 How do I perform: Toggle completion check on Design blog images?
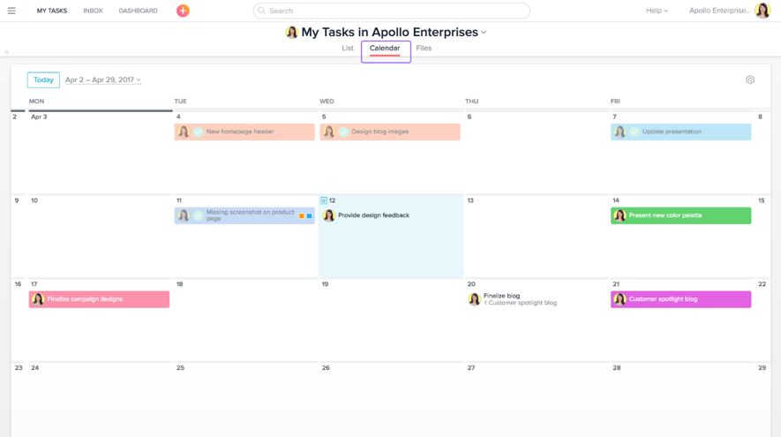[x=343, y=132]
